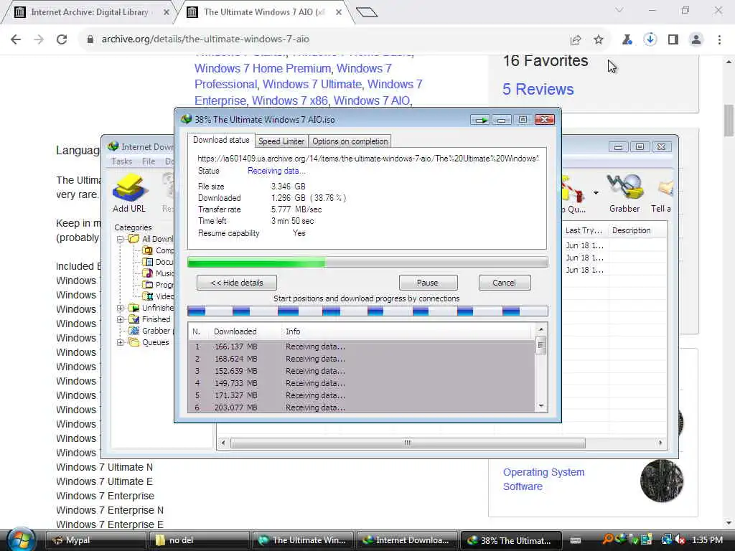Switch to Internet Archive Digital Library tab

point(90,12)
